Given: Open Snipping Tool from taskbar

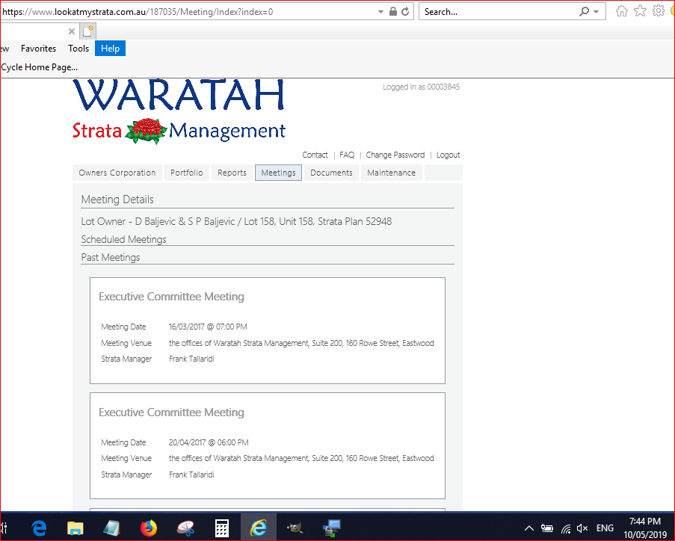Looking at the screenshot, I should (185, 528).
